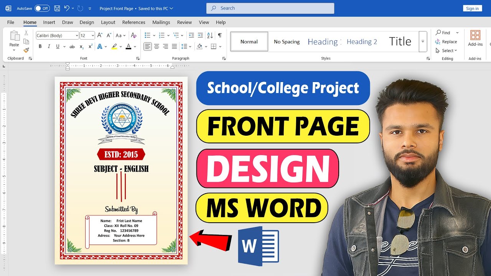The image size is (491, 276).
Task: Insert a multilevel list
Action: click(x=176, y=35)
